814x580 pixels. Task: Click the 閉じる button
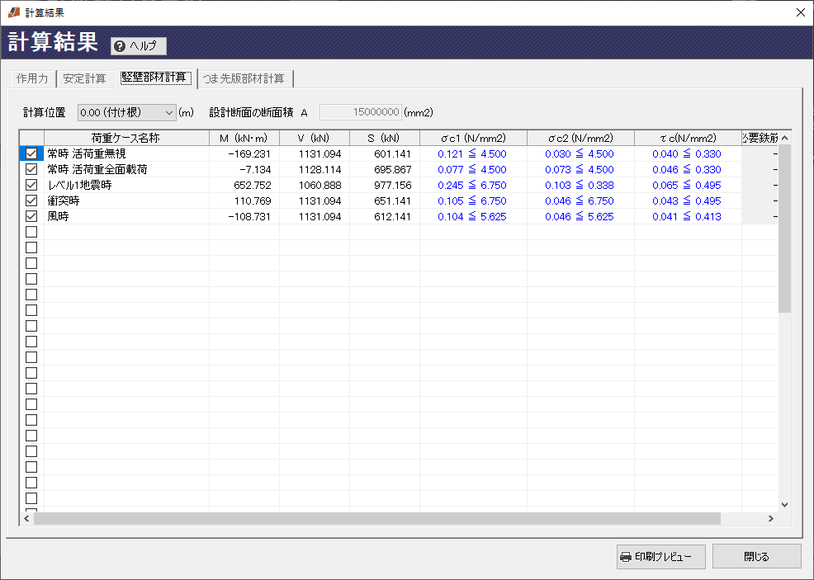pos(757,557)
